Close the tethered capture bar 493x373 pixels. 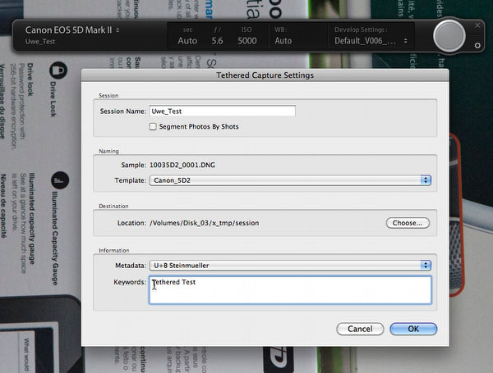coord(478,25)
